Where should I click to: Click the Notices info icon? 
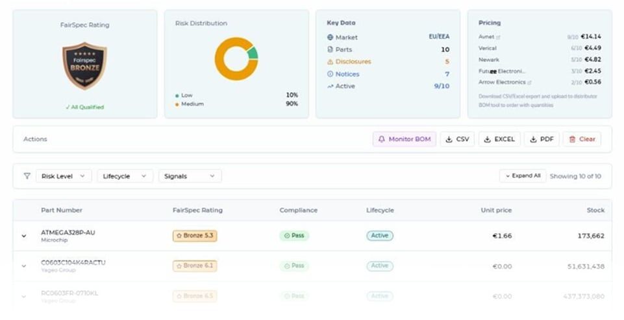(330, 74)
